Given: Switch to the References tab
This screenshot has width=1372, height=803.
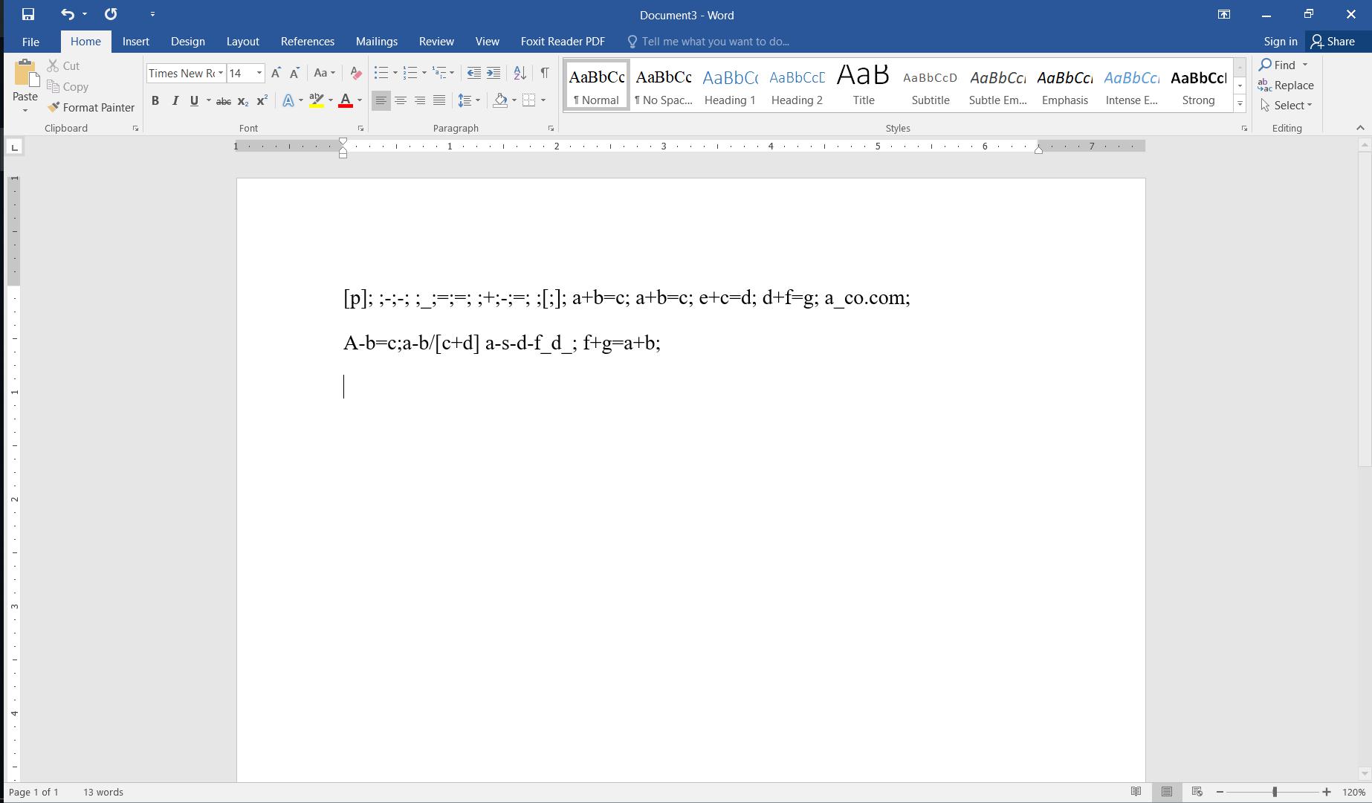Looking at the screenshot, I should click(x=307, y=42).
